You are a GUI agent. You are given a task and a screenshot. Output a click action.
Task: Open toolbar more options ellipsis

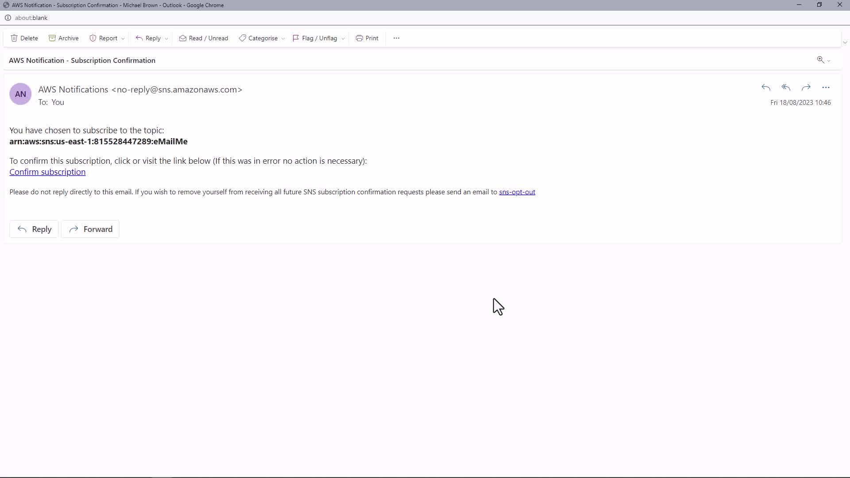click(396, 38)
